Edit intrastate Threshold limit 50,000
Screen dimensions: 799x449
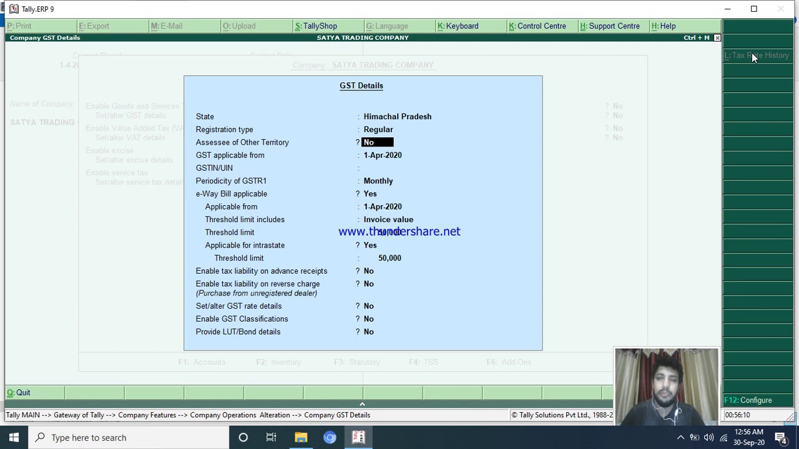tap(390, 258)
